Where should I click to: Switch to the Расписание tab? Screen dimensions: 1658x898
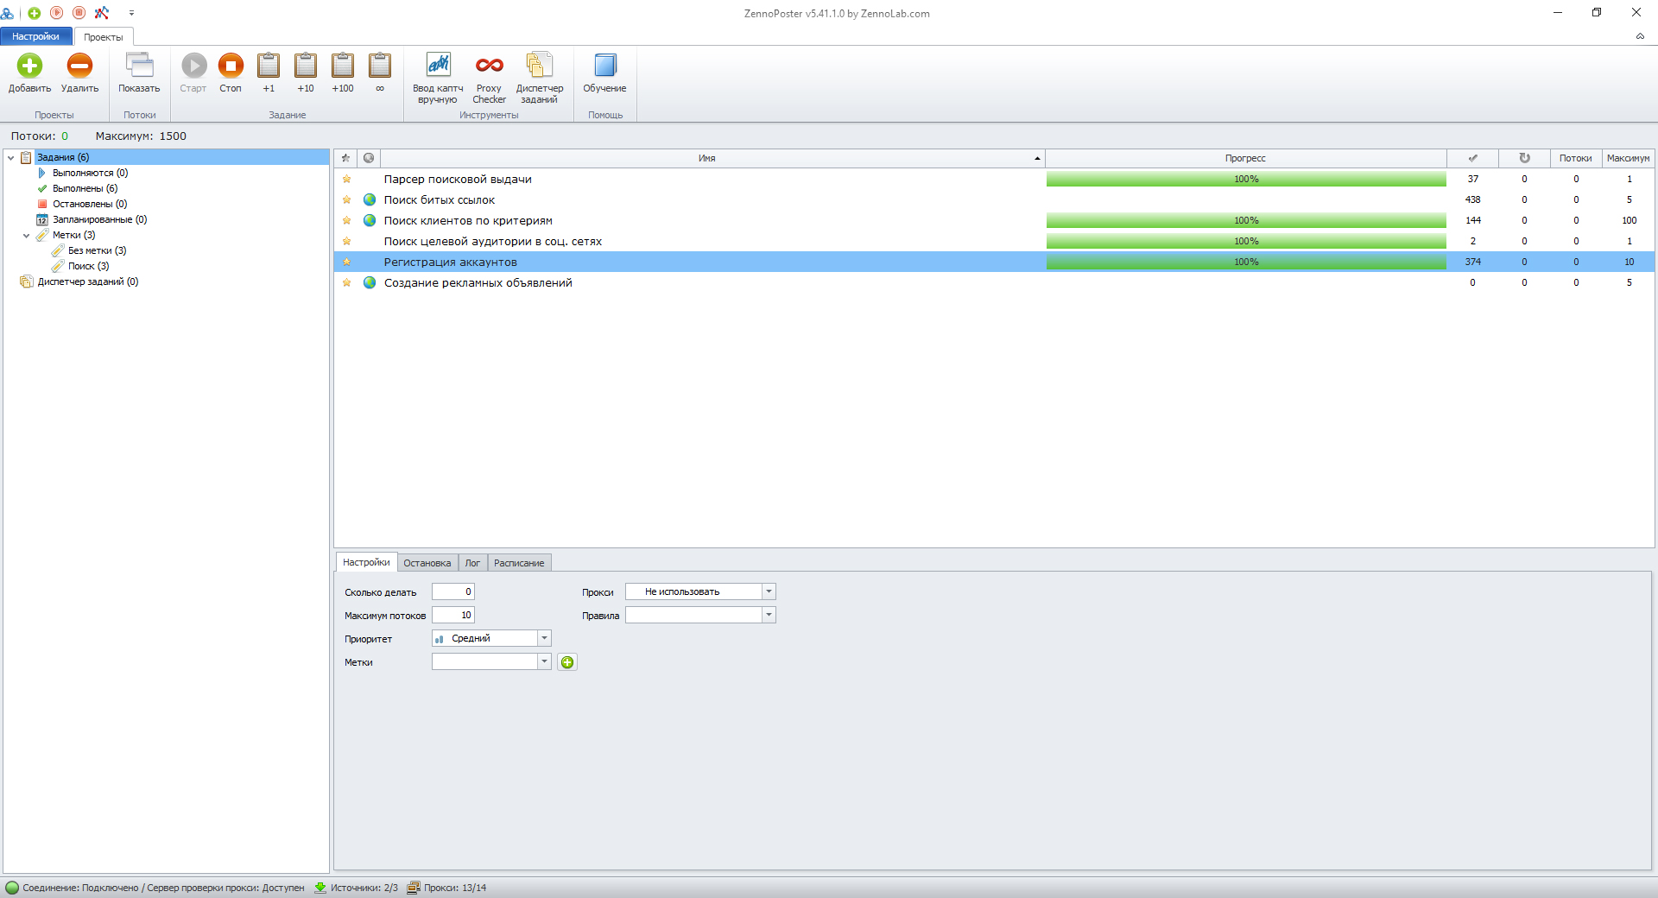(519, 563)
